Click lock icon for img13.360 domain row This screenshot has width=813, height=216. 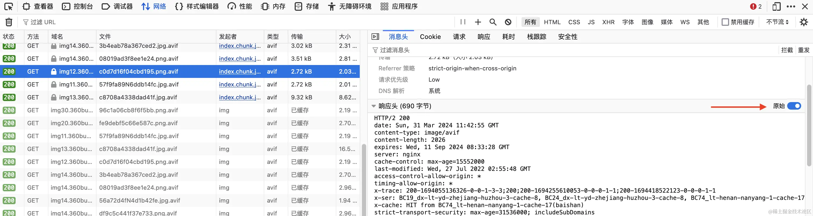pos(54,98)
